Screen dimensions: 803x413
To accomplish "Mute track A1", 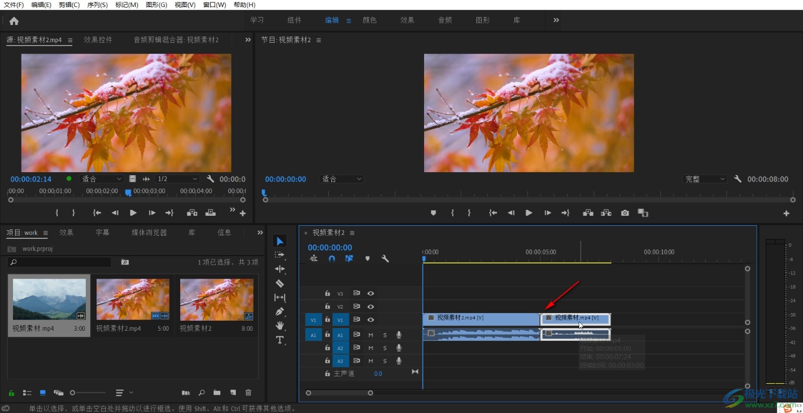I will 371,335.
